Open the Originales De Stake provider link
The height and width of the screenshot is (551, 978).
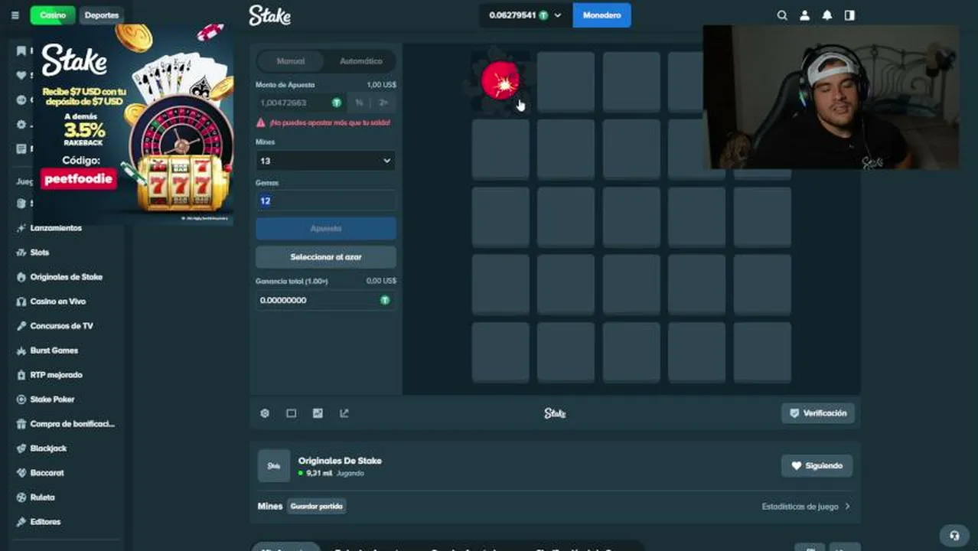[x=340, y=461]
